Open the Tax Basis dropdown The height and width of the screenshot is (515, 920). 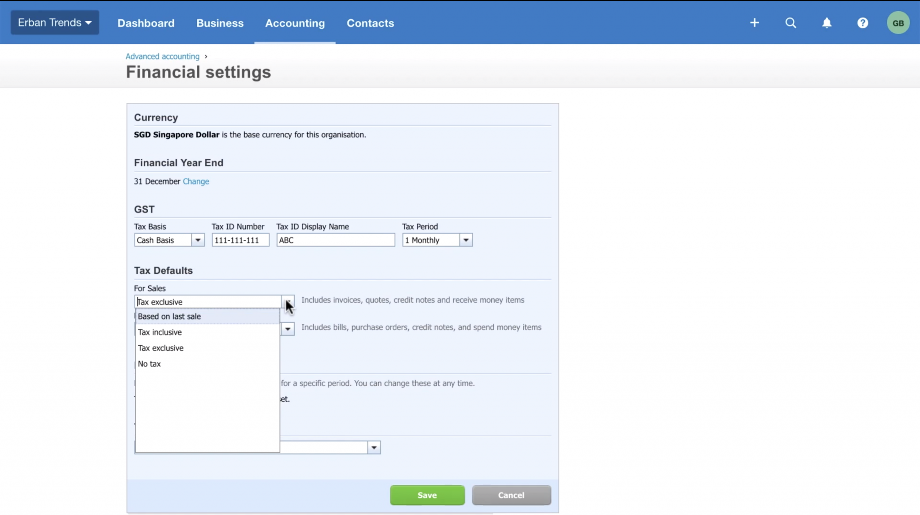pos(198,240)
